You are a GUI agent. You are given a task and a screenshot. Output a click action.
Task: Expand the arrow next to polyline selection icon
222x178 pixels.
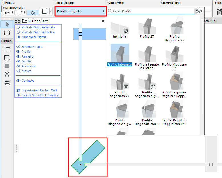[13, 13]
